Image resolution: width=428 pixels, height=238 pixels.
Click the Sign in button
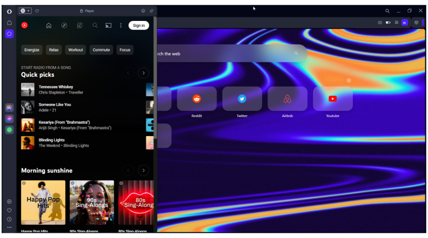pyautogui.click(x=139, y=25)
